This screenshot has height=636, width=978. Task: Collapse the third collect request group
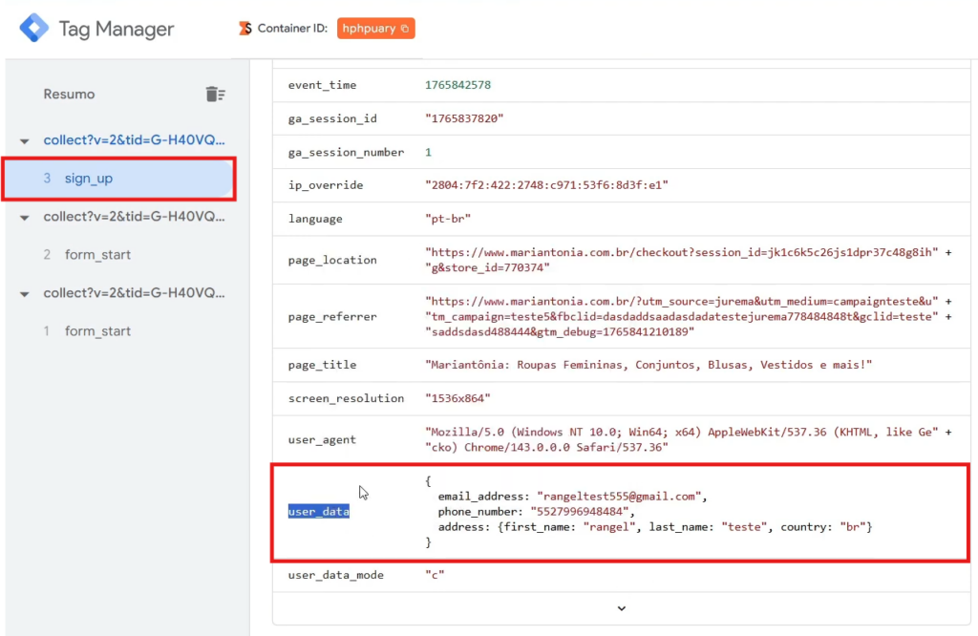(x=25, y=294)
